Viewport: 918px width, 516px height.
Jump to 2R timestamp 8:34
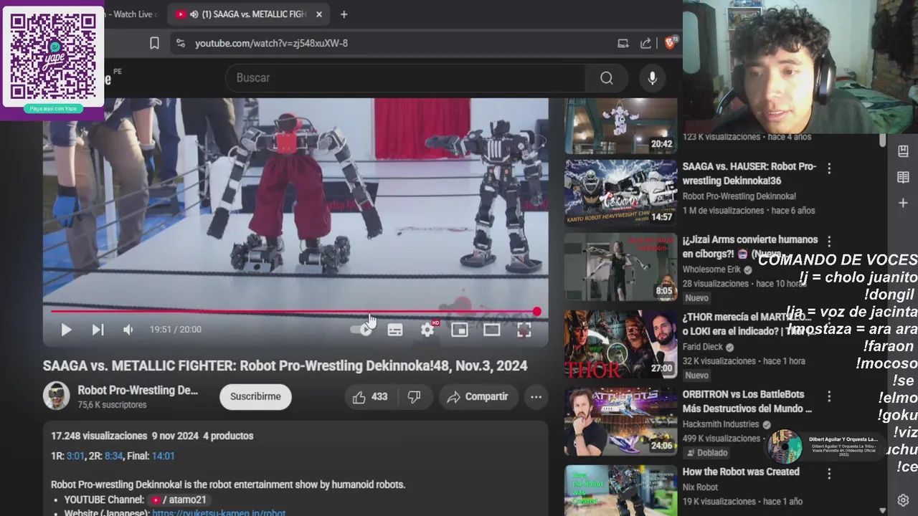pos(114,456)
